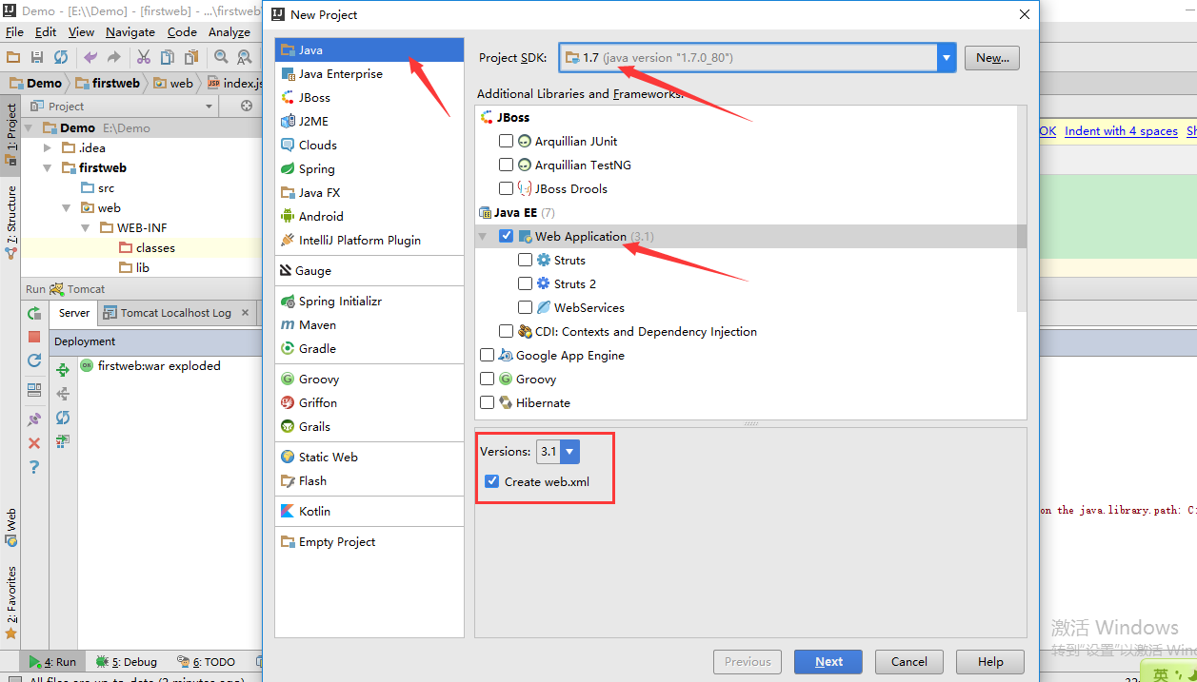The width and height of the screenshot is (1197, 682).
Task: Click the red Stop icon
Action: pos(34,337)
